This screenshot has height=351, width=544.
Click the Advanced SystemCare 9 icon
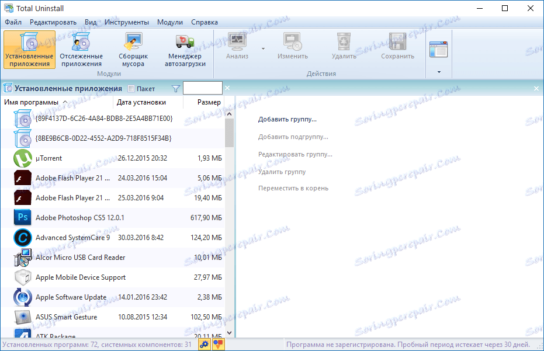pos(23,238)
